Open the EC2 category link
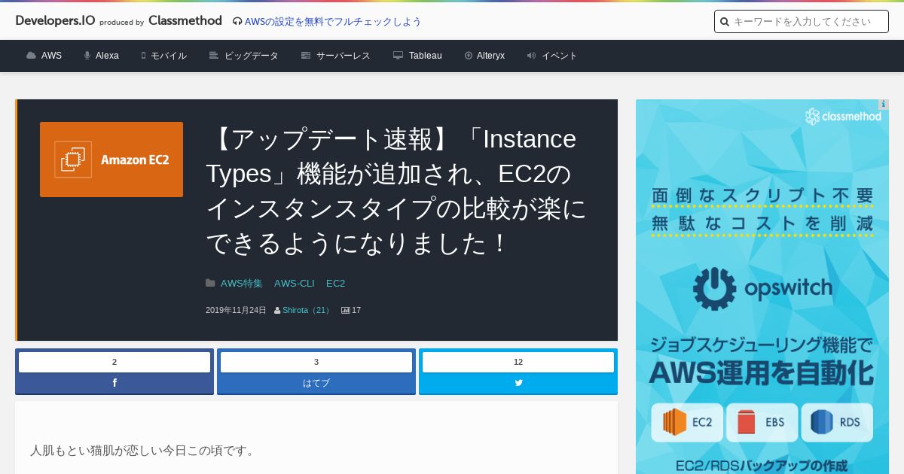Image resolution: width=904 pixels, height=474 pixels. 335,284
